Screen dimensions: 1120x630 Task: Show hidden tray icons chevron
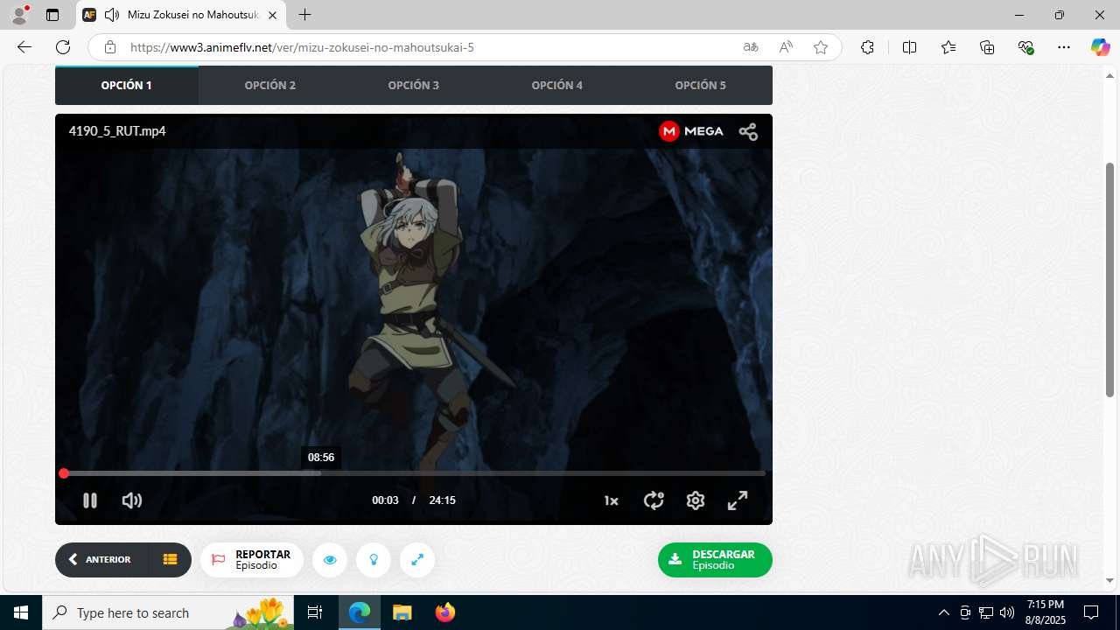point(943,612)
